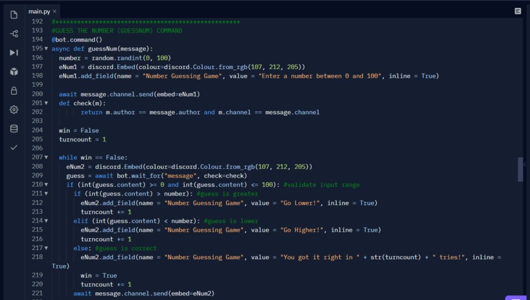Viewport: 530px width, 300px height.
Task: Click the "#guess is correct" comment
Action: [x=126, y=248]
